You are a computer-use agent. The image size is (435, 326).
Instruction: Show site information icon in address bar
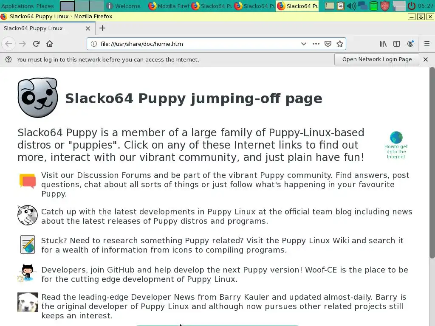94,44
